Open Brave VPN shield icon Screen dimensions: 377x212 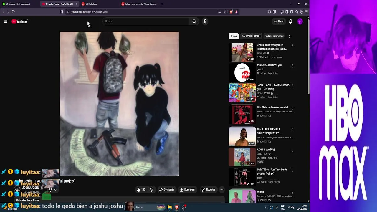tap(301, 12)
